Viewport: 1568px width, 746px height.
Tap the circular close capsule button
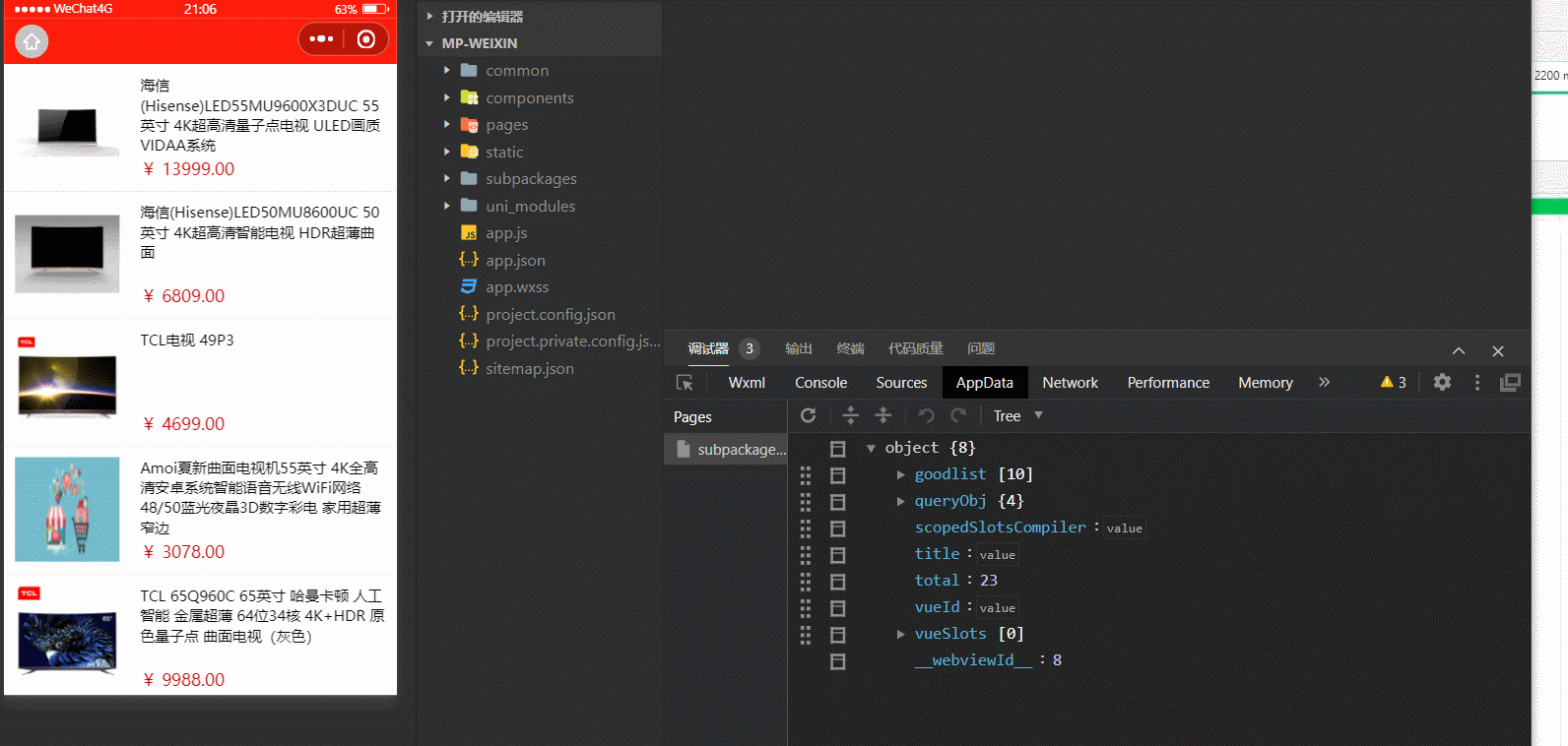(x=366, y=39)
